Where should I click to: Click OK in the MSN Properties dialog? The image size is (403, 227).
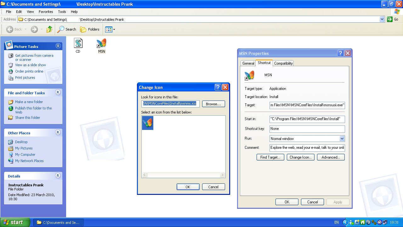(287, 202)
